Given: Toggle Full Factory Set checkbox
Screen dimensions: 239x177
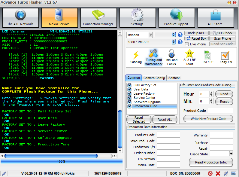Looking at the screenshot, I should pyautogui.click(x=130, y=85).
